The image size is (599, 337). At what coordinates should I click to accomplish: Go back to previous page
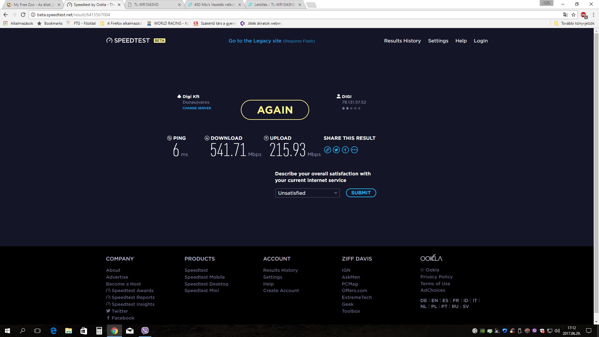coord(6,15)
